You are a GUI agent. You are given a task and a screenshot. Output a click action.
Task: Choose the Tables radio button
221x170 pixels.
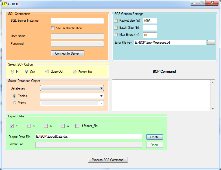(x=14, y=96)
